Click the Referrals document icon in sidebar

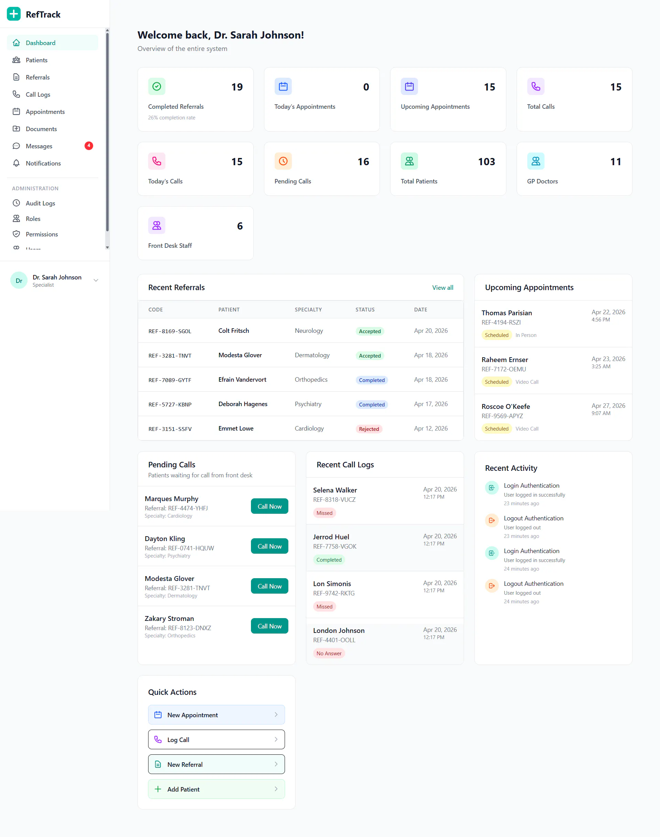tap(16, 77)
